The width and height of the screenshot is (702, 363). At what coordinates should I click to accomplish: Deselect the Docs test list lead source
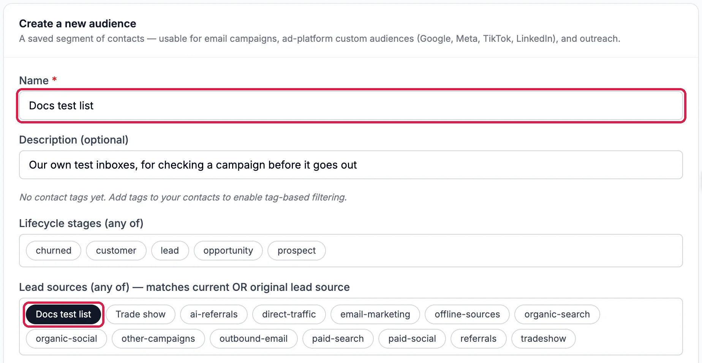tap(63, 314)
